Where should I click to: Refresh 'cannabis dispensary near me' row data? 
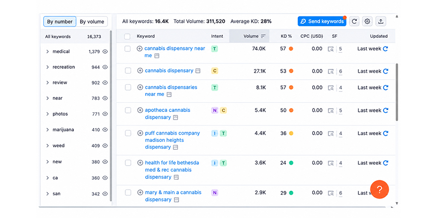(386, 49)
